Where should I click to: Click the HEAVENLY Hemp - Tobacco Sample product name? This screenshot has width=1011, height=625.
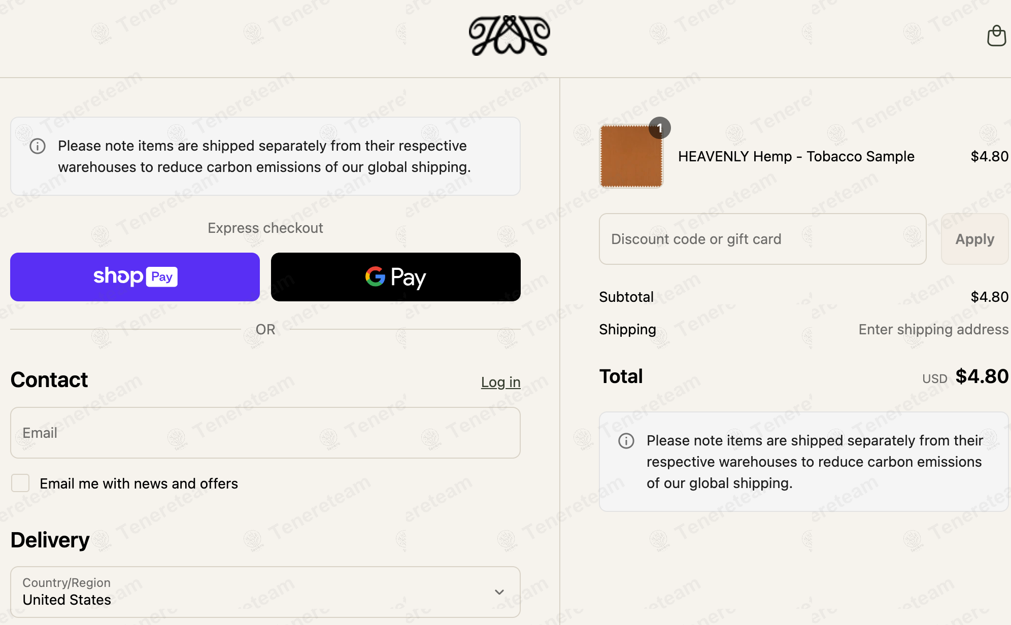click(x=796, y=156)
